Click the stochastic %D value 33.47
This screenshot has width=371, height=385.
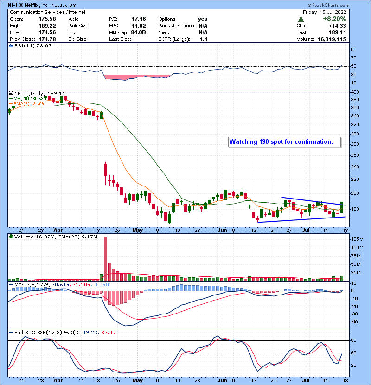point(108,333)
